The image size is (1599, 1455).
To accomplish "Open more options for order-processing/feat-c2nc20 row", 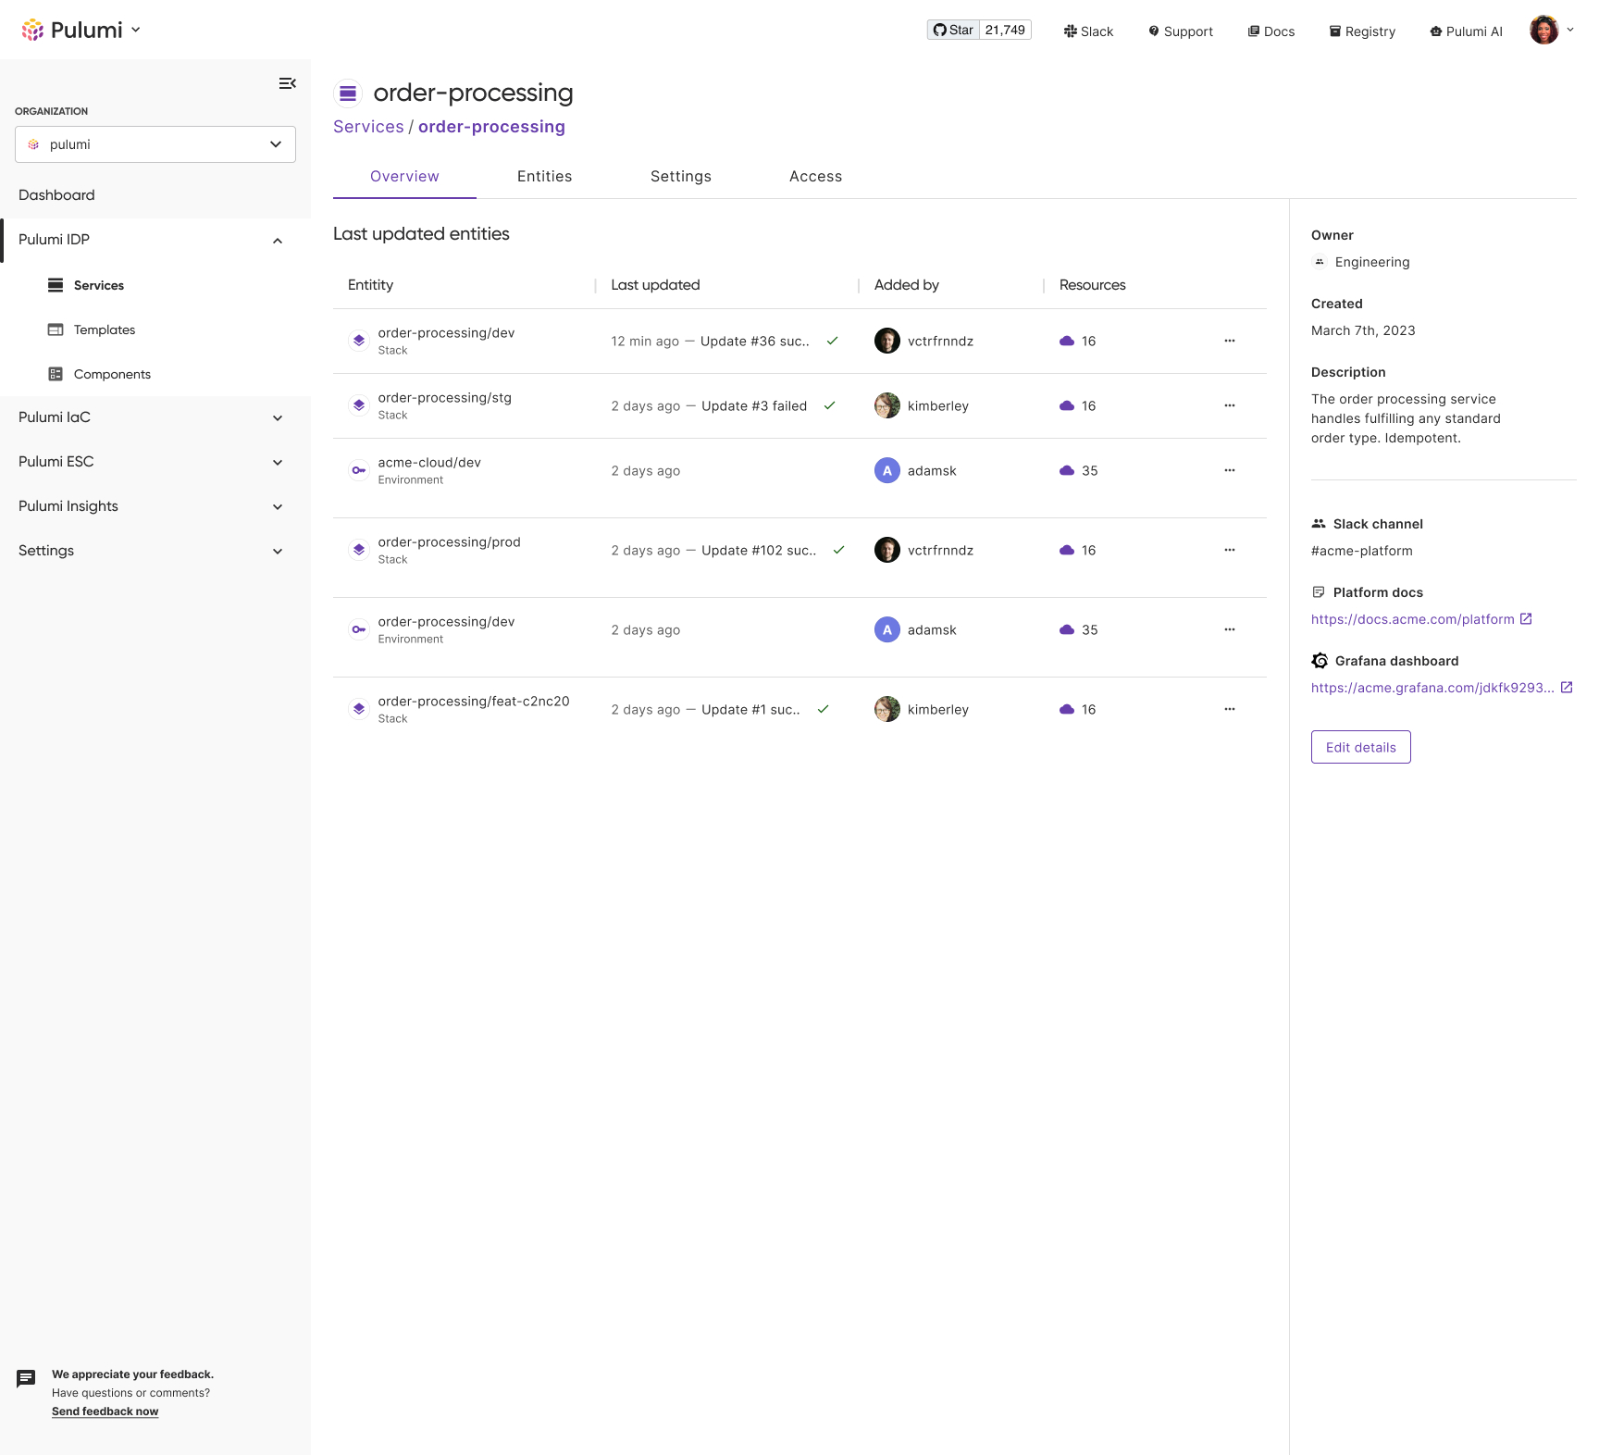I will click(x=1230, y=709).
